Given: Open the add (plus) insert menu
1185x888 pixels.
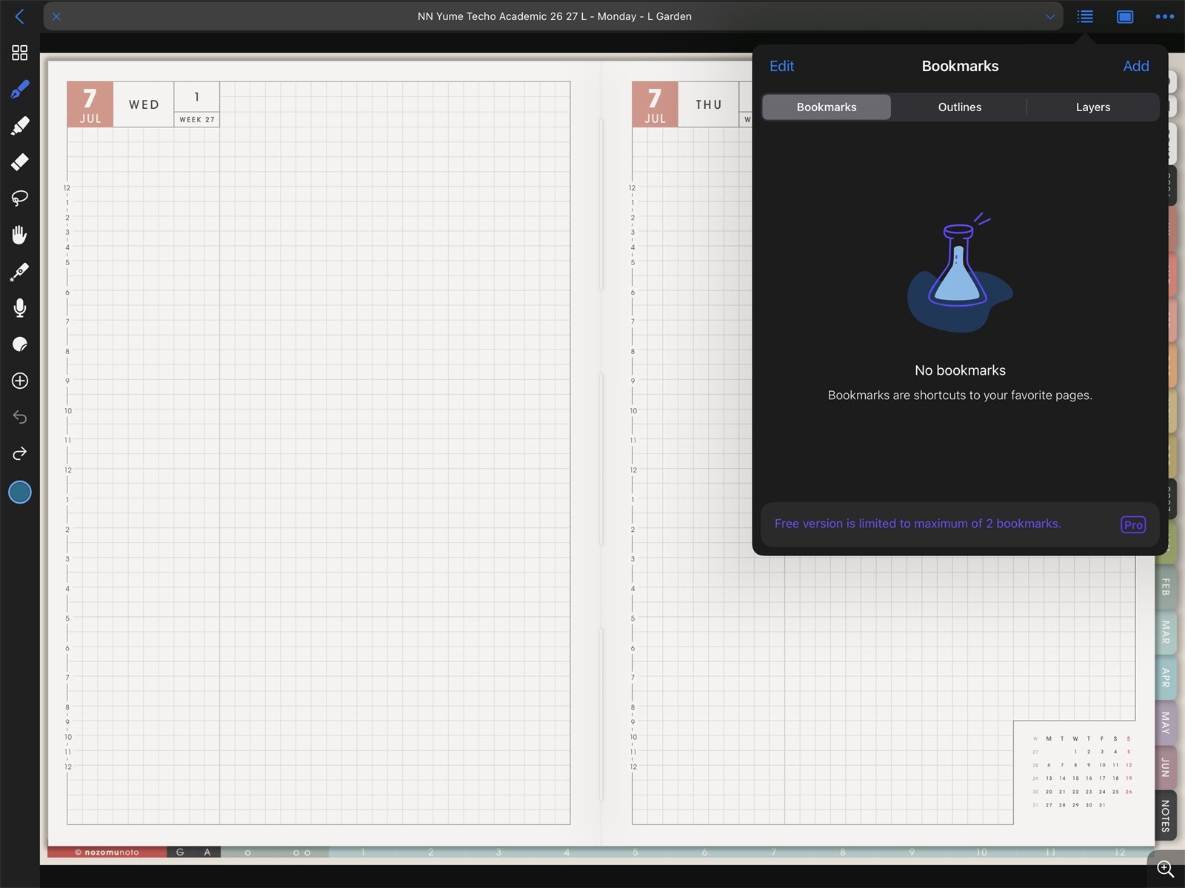Looking at the screenshot, I should 20,381.
